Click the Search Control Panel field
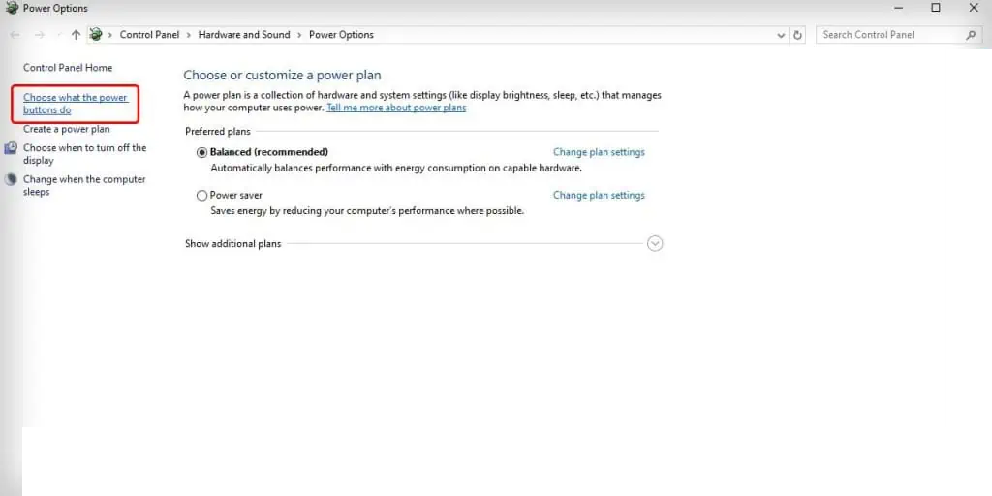The width and height of the screenshot is (992, 496). (x=889, y=35)
